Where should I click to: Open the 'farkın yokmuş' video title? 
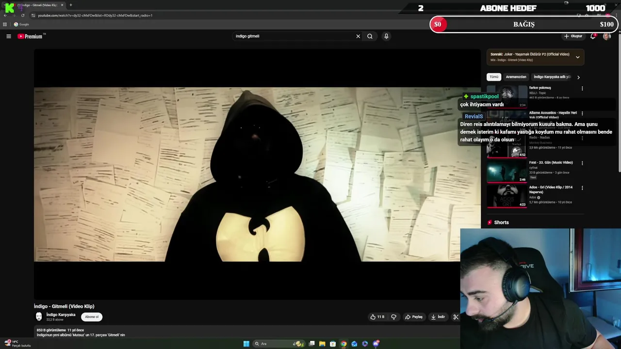[540, 88]
